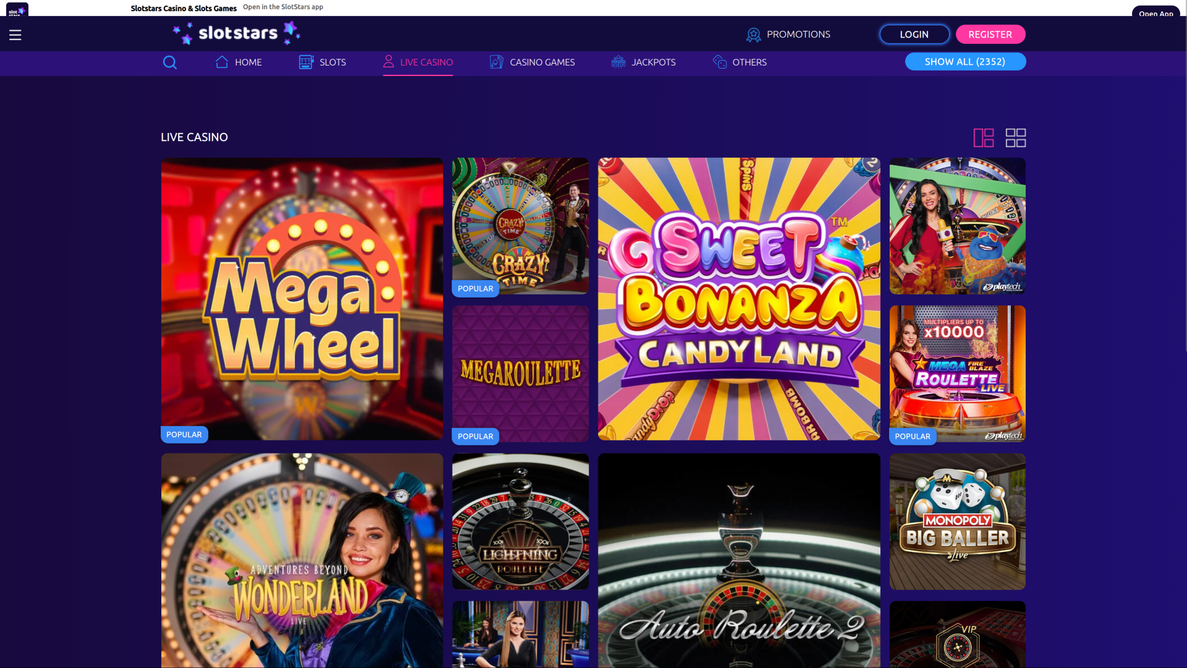
Task: Click the megaphone icon beside PROMOTIONS
Action: tap(754, 35)
